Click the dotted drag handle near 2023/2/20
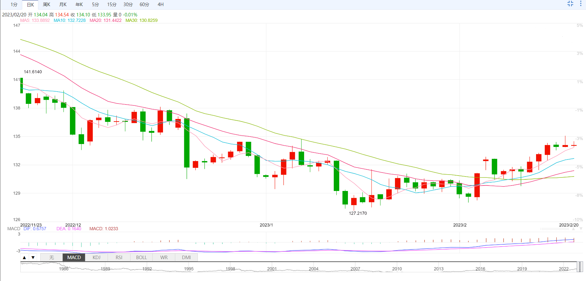The image size is (586, 281). pos(554,229)
